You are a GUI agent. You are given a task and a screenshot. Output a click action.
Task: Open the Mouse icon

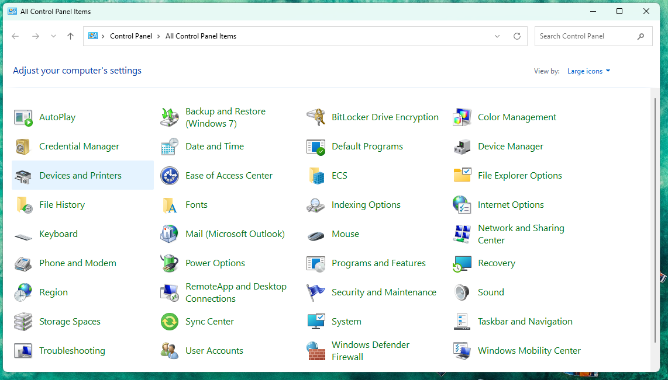pyautogui.click(x=316, y=235)
